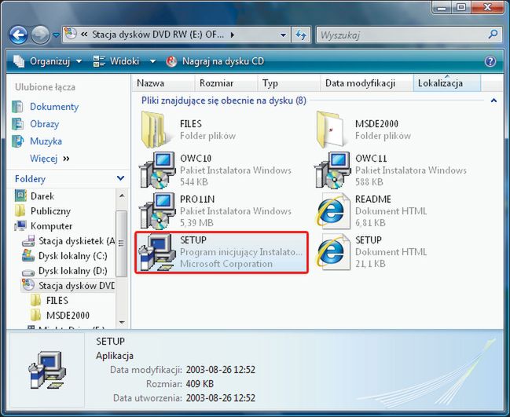Image resolution: width=510 pixels, height=417 pixels.
Task: Select Dysk lokalny (D:) in tree
Action: [x=73, y=271]
